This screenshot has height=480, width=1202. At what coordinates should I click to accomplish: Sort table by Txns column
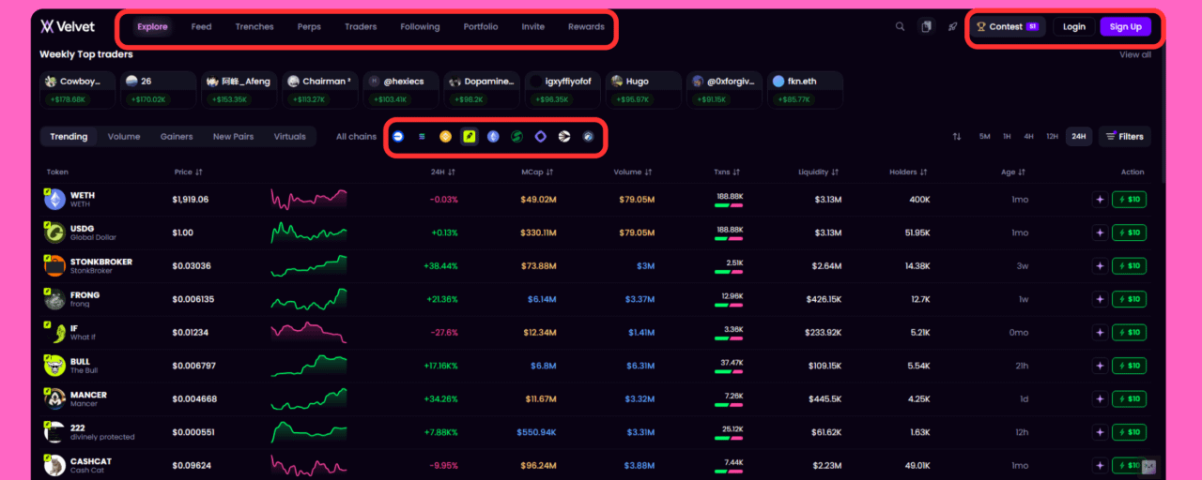coord(728,172)
